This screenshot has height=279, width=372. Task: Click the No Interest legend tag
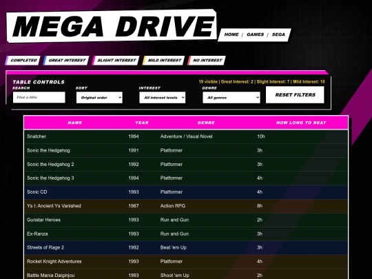207,60
